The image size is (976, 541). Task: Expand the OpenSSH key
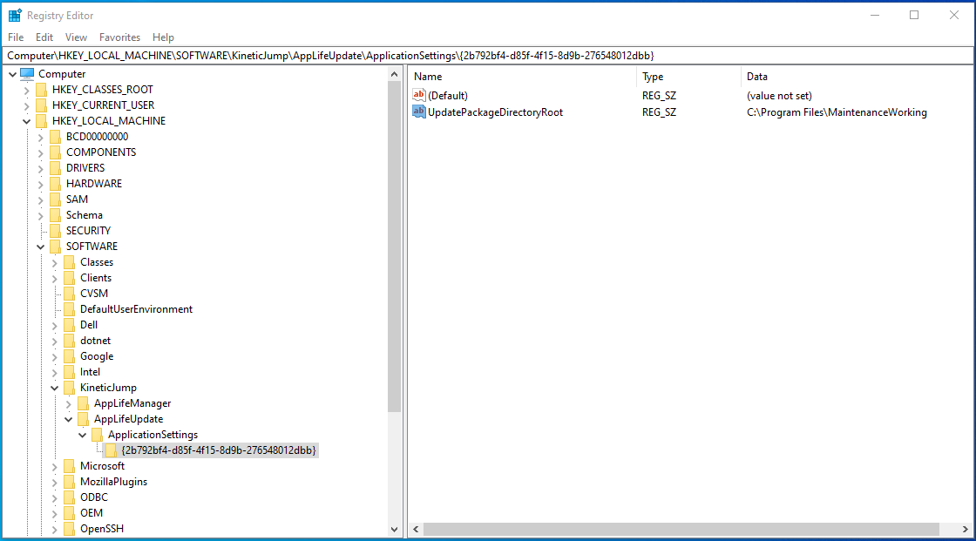tap(54, 529)
